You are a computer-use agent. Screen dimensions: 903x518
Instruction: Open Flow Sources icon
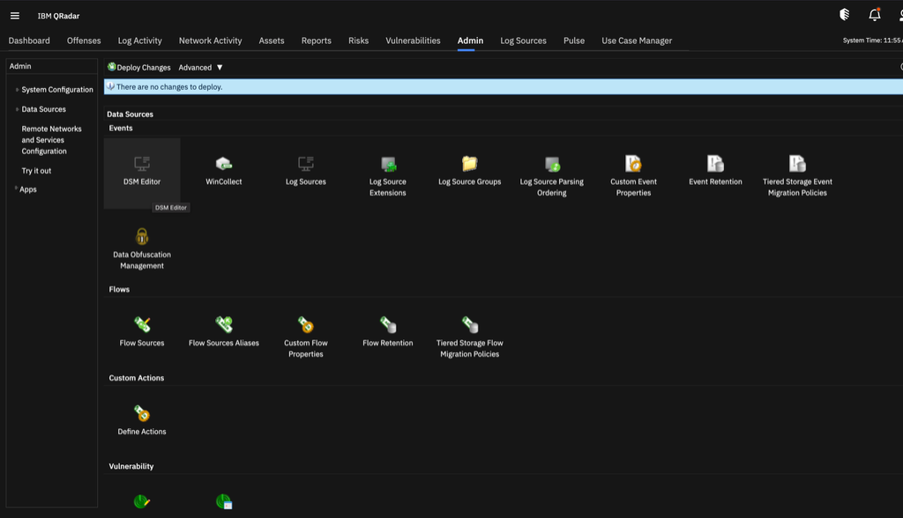click(142, 324)
